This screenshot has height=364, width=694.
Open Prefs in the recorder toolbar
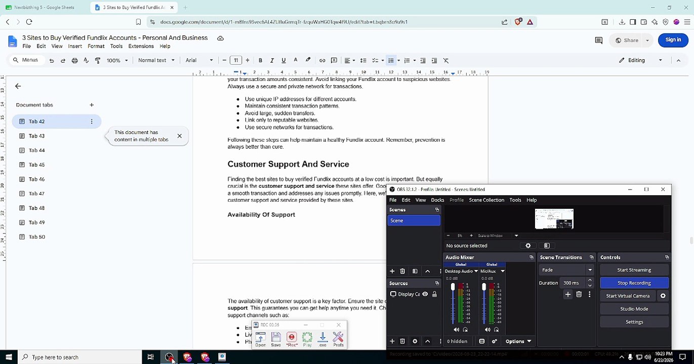pyautogui.click(x=338, y=339)
